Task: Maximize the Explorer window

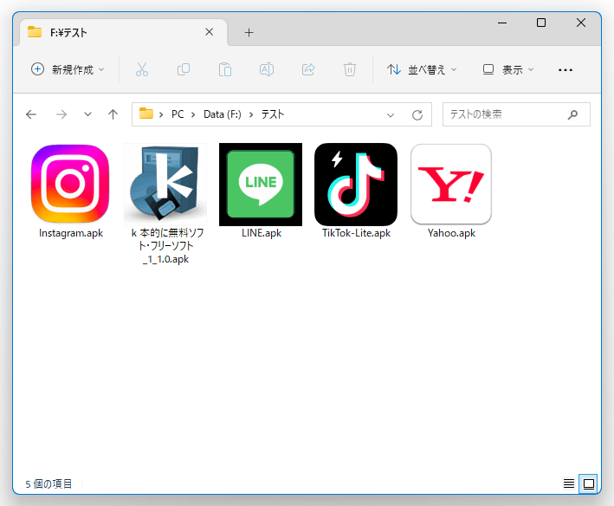Action: click(541, 23)
